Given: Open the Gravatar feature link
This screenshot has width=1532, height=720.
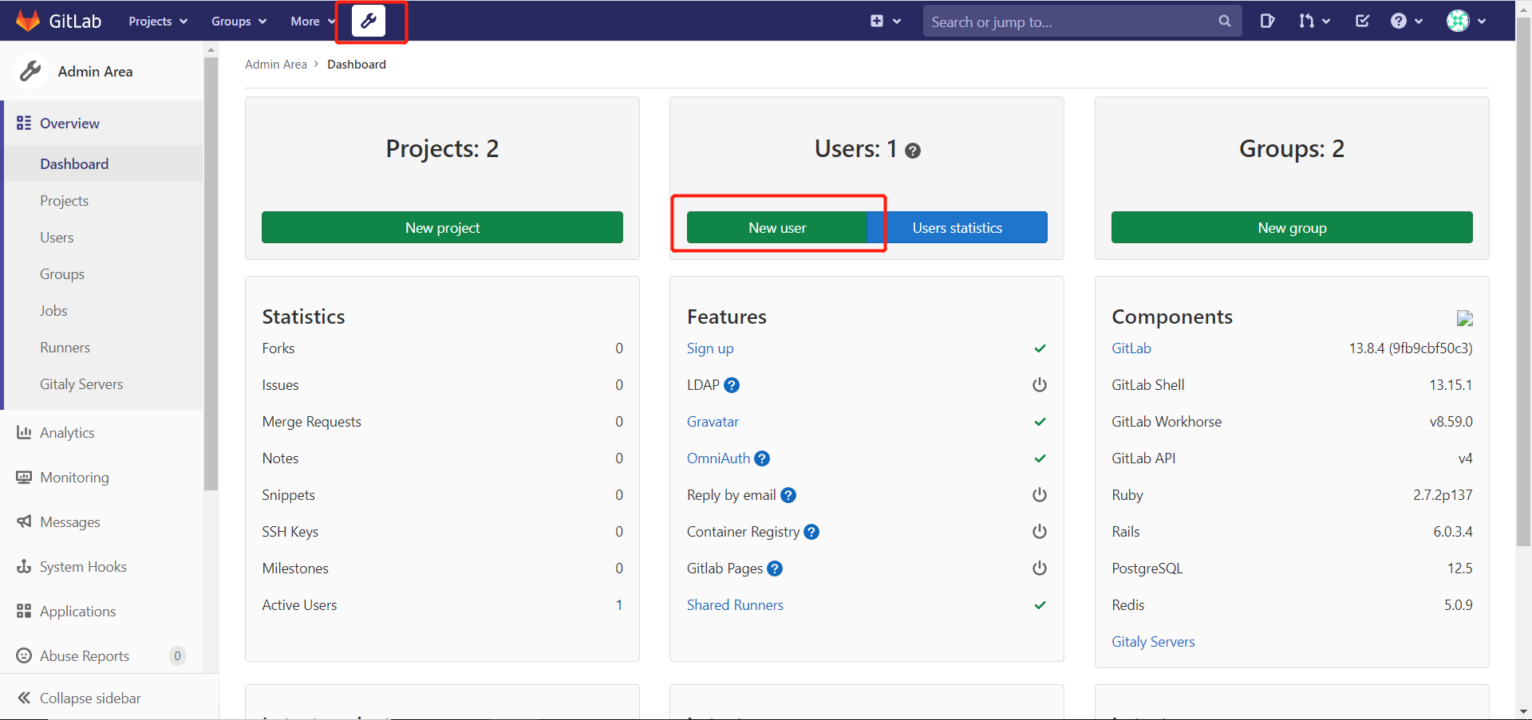Looking at the screenshot, I should click(713, 422).
